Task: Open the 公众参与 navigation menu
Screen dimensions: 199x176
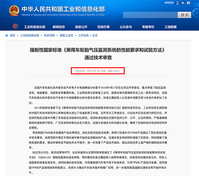Action: [x=126, y=27]
